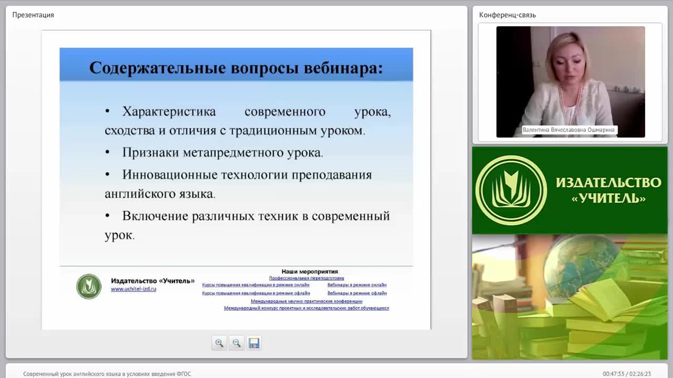The height and width of the screenshot is (378, 673).
Task: Click the slide heading Содержательные вопросы вебинара
Action: click(x=236, y=68)
